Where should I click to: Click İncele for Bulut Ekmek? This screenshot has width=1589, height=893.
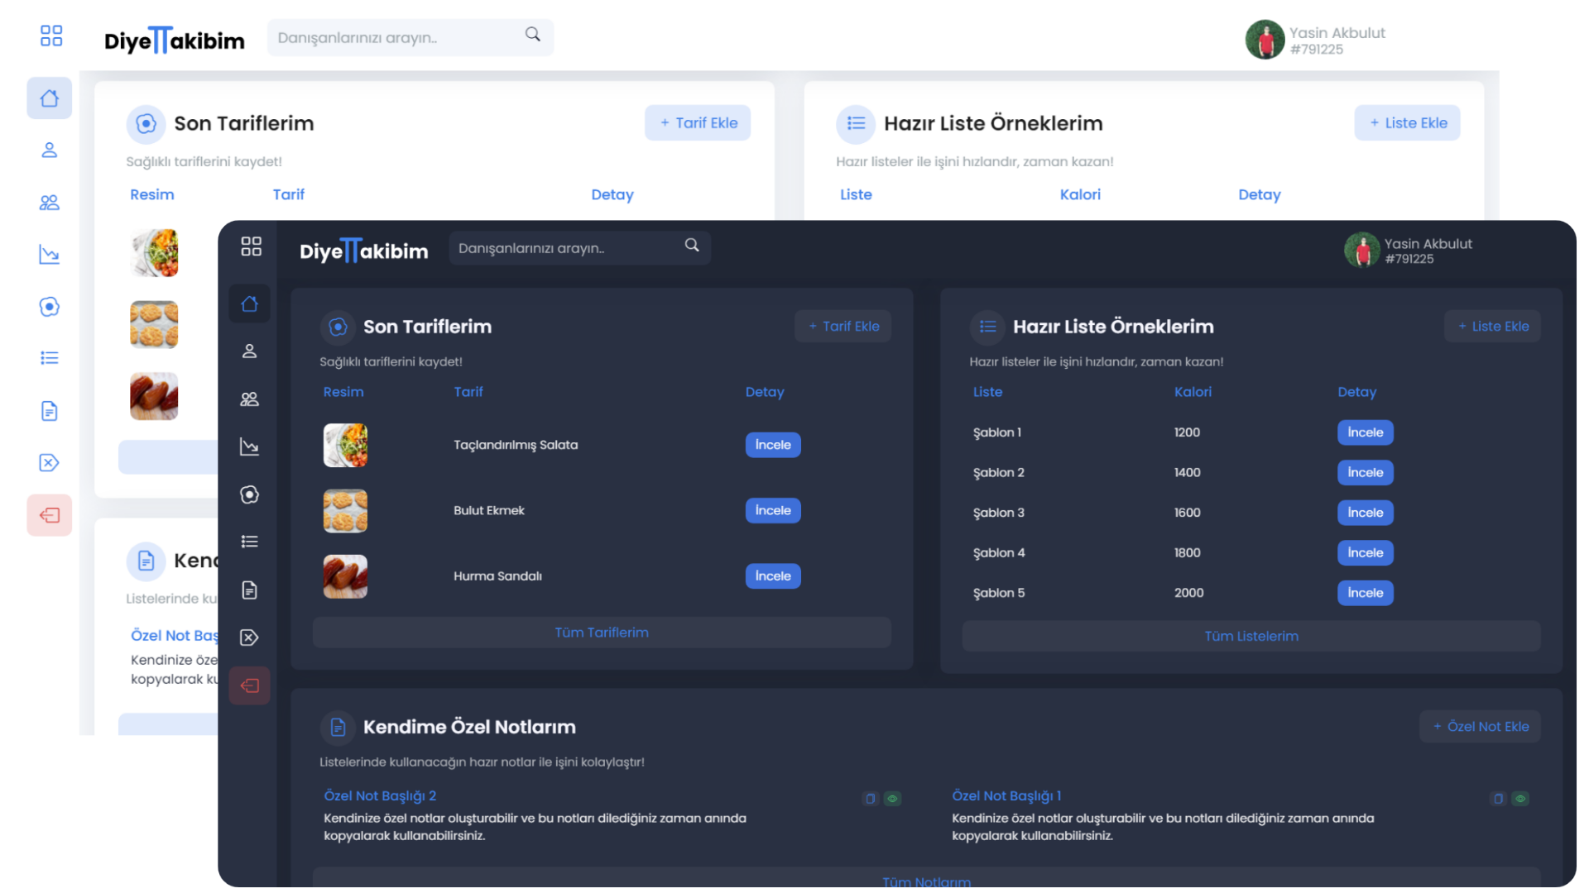tap(773, 510)
